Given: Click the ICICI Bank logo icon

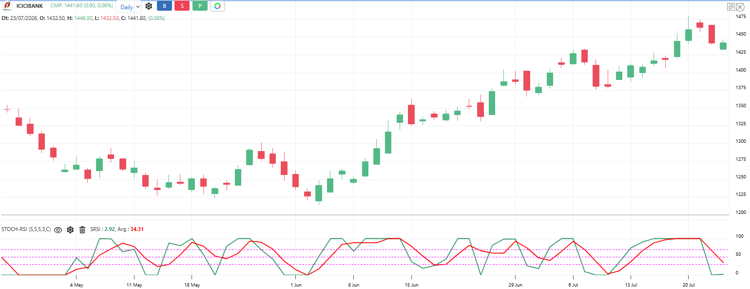Looking at the screenshot, I should [7, 6].
